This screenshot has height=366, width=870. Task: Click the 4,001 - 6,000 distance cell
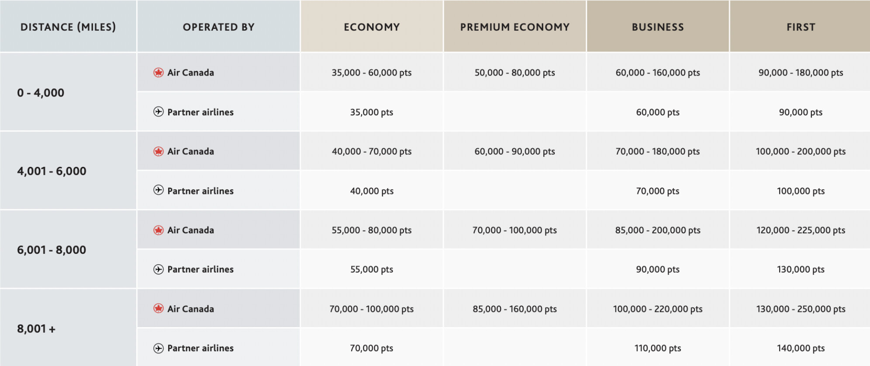tap(68, 171)
